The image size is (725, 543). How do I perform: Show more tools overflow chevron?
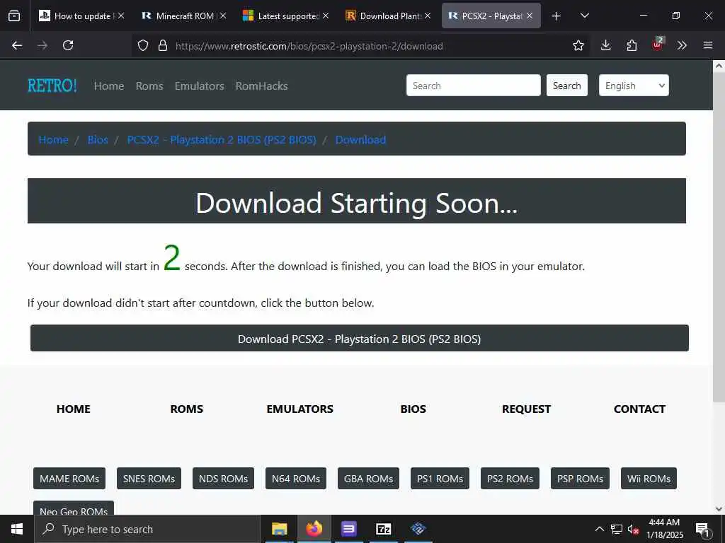coord(682,45)
